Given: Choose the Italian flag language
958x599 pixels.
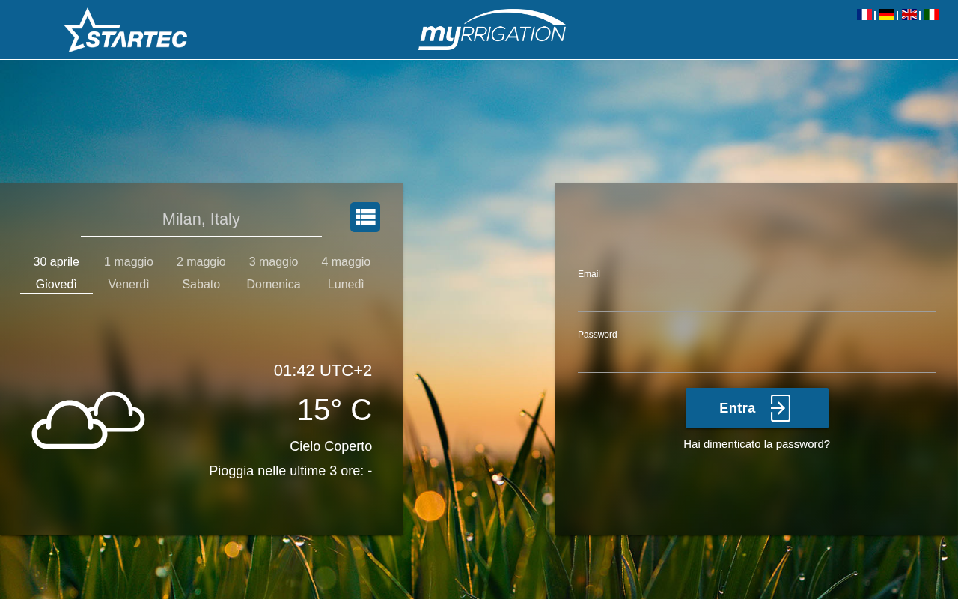Looking at the screenshot, I should 932,14.
